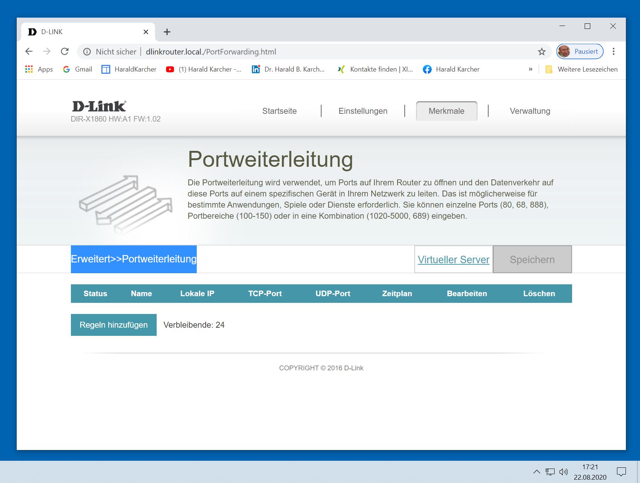Open the network tray icon
Screen dimensions: 640x483
550,472
